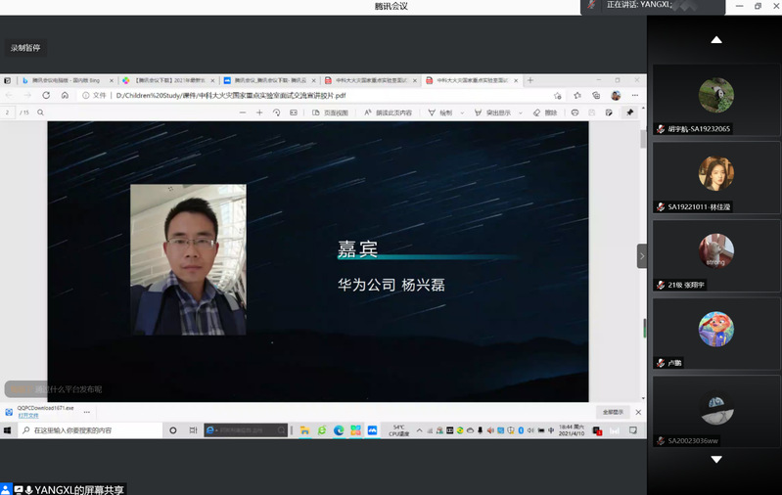
Task: Open Tencent Meeting icon on the taskbar
Action: [x=373, y=430]
